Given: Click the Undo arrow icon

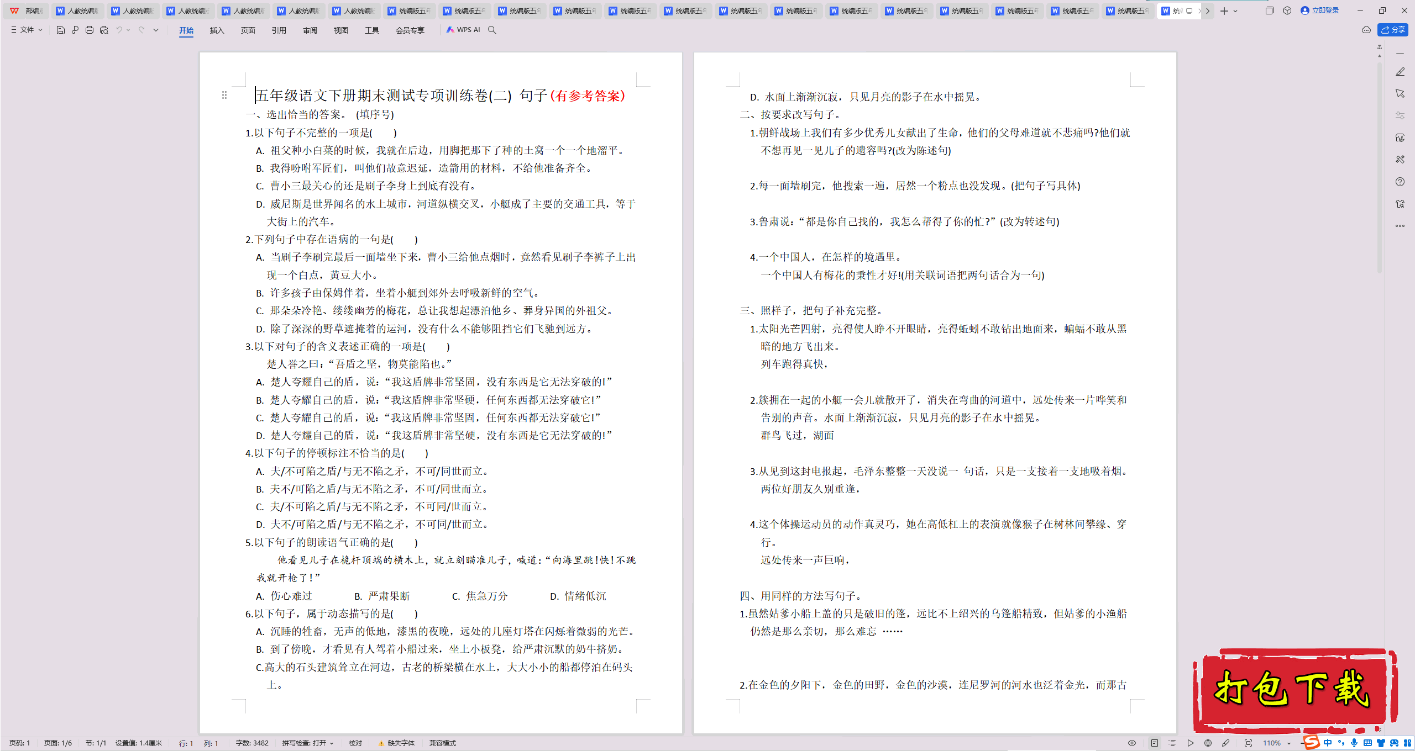Looking at the screenshot, I should (x=119, y=30).
